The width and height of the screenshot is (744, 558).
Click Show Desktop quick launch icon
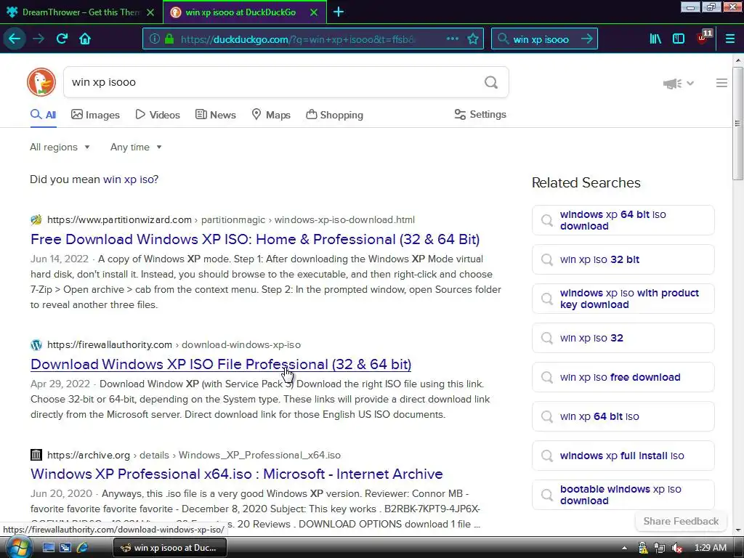tap(49, 548)
